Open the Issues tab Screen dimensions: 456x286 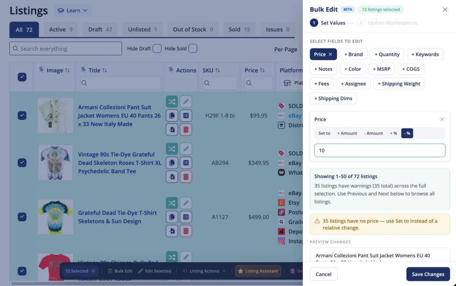[277, 30]
